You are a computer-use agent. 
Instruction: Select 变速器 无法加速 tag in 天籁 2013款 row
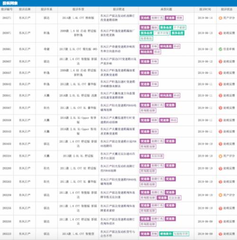coord(152,156)
